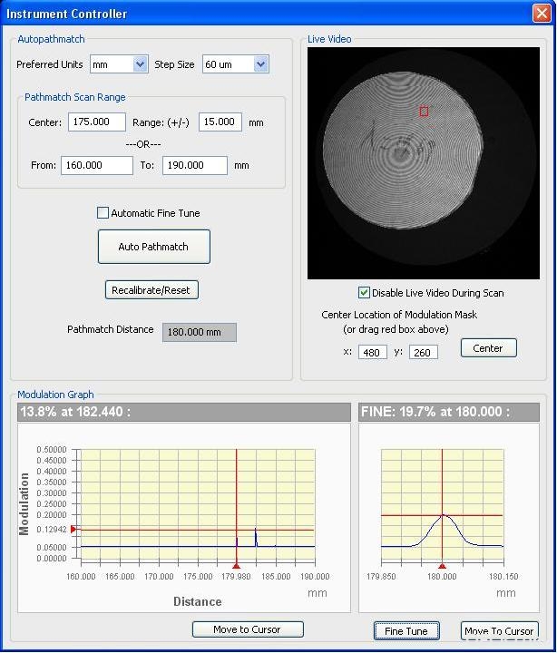Click Move To Cursor under the fine graph

[500, 631]
